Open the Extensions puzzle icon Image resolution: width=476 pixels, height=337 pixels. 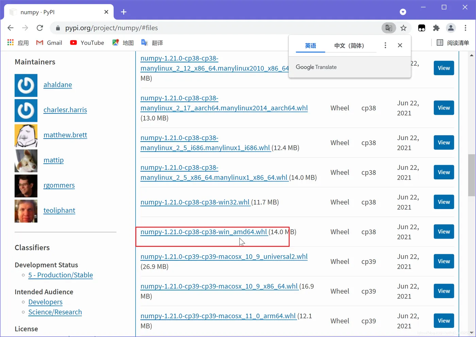[x=436, y=28]
